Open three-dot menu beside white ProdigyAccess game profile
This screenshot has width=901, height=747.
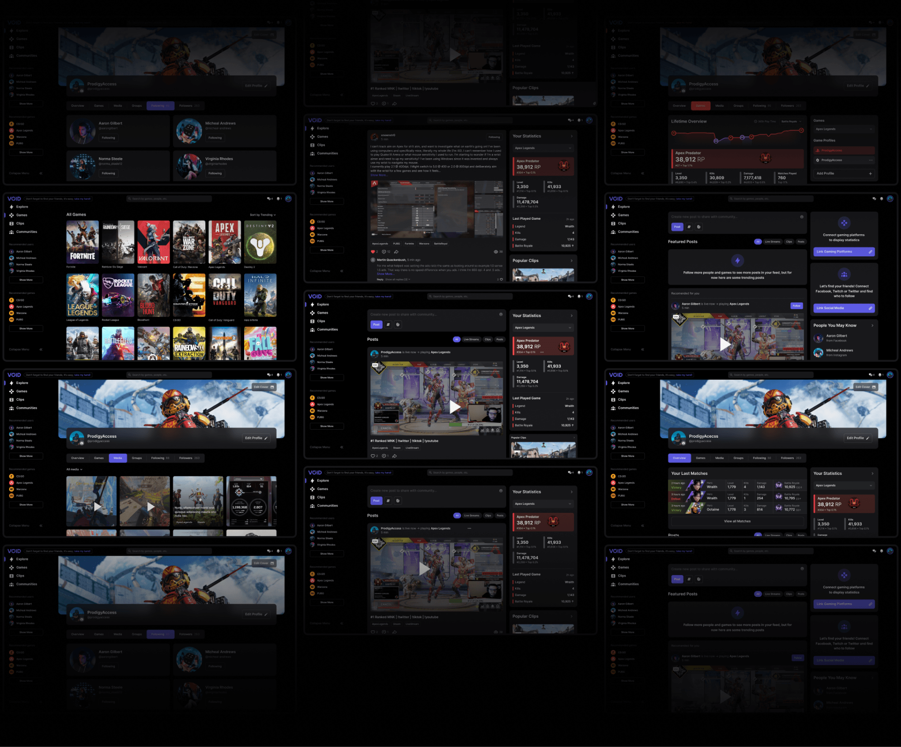click(x=871, y=160)
